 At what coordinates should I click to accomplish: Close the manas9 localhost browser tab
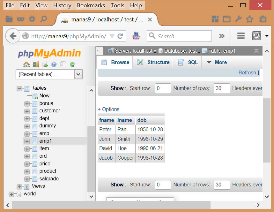(x=150, y=19)
